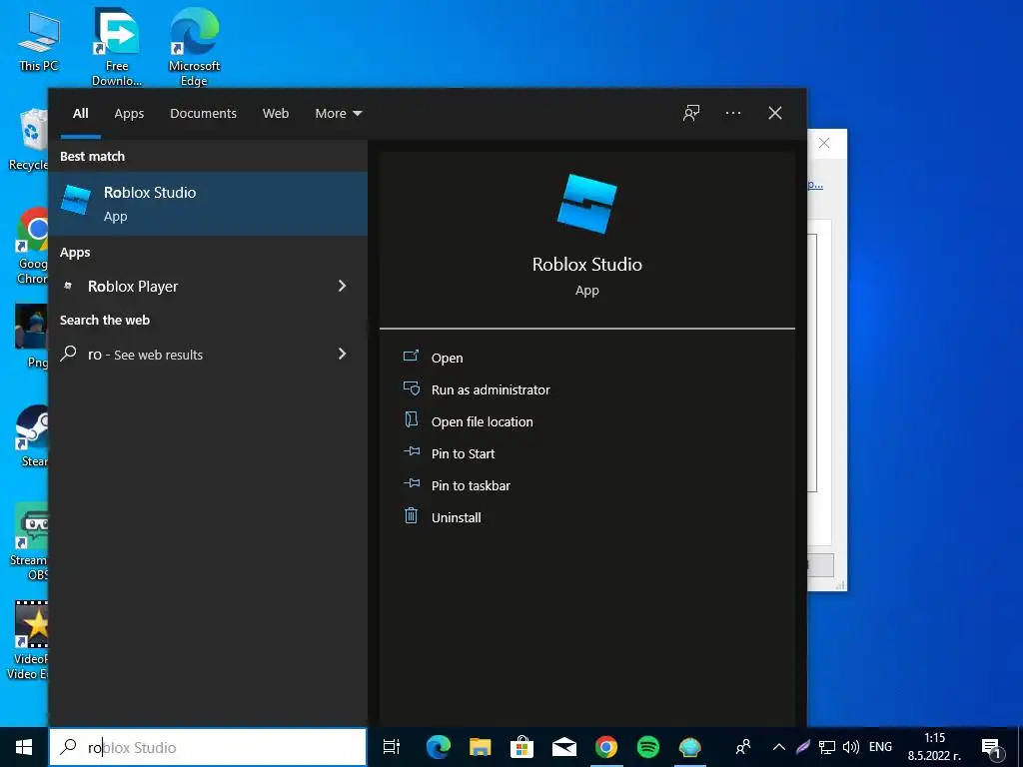Open Spotify from taskbar
This screenshot has width=1023, height=767.
click(647, 747)
